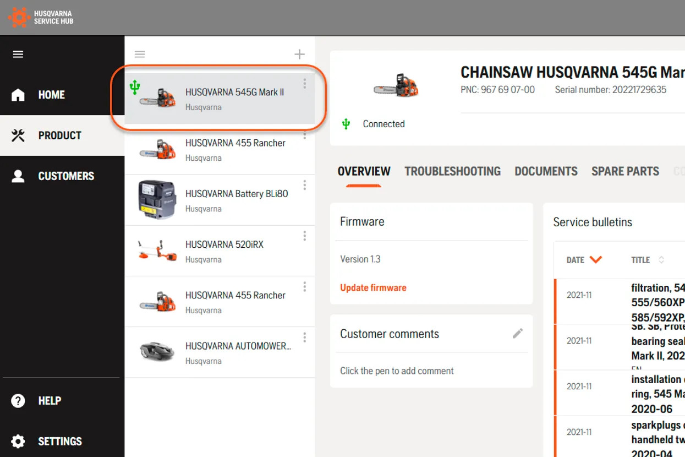Image resolution: width=685 pixels, height=457 pixels.
Task: Open Settings gear in sidebar
Action: tap(18, 441)
